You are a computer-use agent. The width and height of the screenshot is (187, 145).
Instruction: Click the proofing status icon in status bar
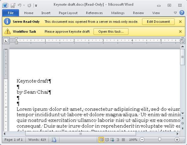[x=54, y=140]
